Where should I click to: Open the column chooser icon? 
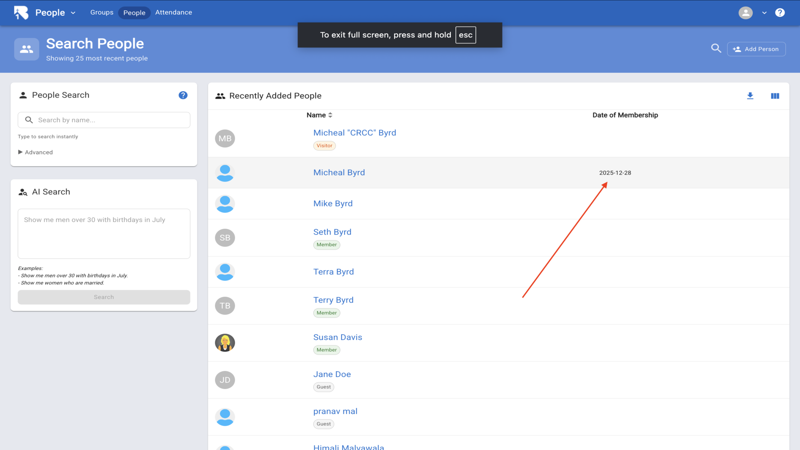[x=775, y=96]
